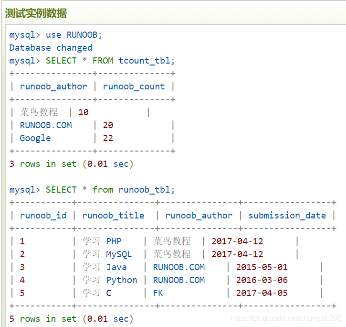Screen dimensions: 346x327
Task: Click the count value '20'
Action: point(108,125)
